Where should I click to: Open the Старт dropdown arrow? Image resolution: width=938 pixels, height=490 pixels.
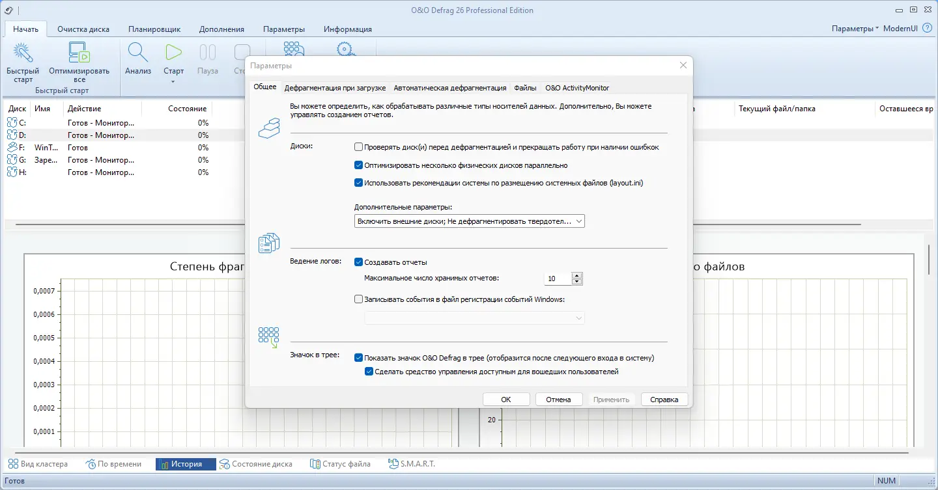click(173, 81)
